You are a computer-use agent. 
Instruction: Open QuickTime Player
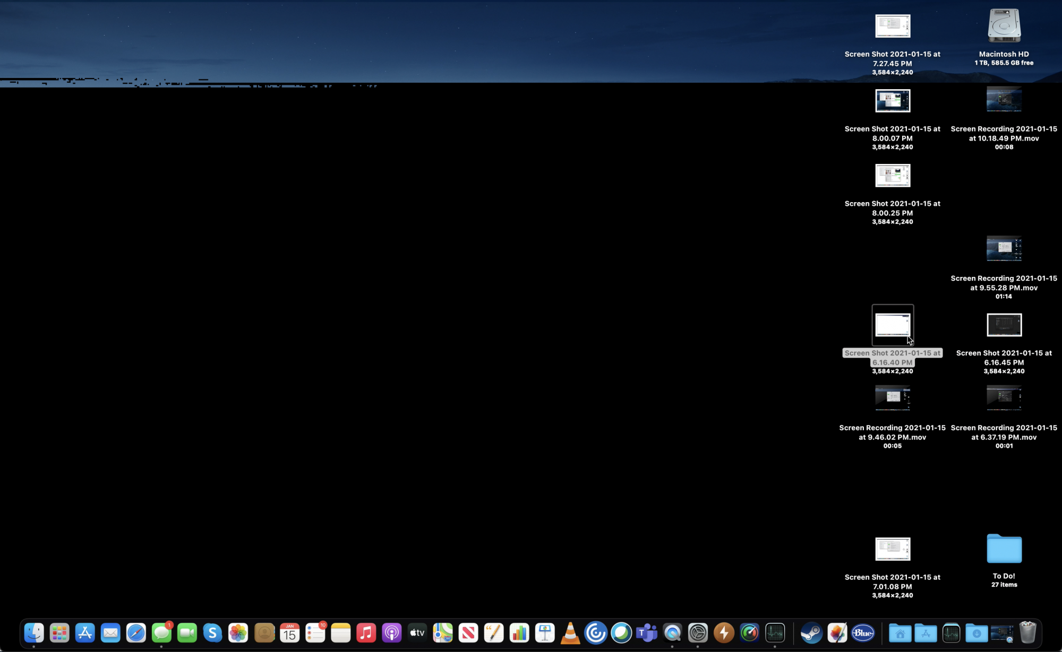pos(671,632)
